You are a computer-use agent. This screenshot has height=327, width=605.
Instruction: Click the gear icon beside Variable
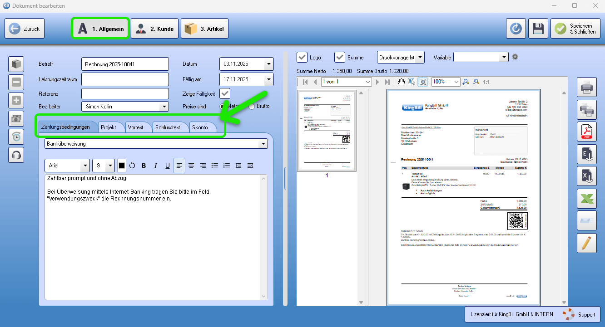click(x=515, y=57)
